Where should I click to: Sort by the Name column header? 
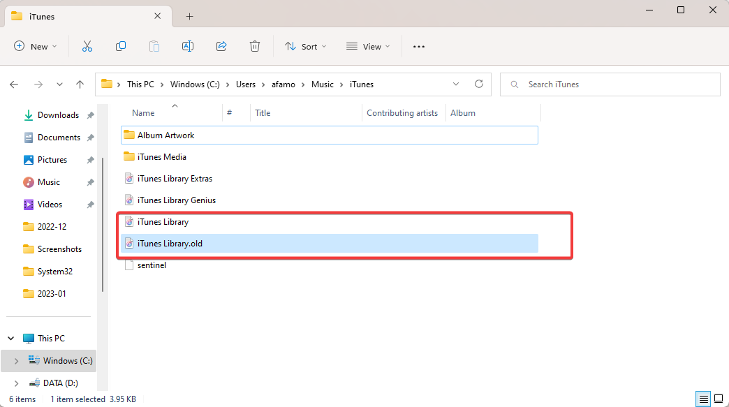143,113
